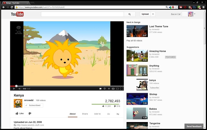Switch to the small player size
The height and width of the screenshot is (130, 207).
113,89
